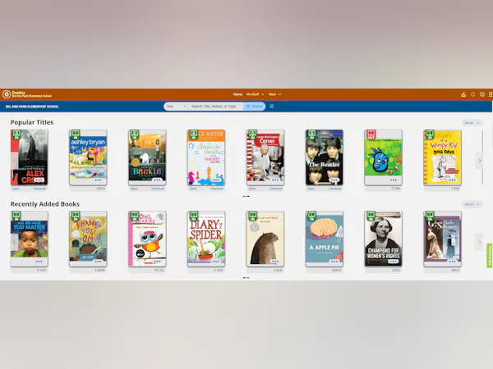This screenshot has height=369, width=493.
Task: Click Open link under Carver book
Action: [252, 189]
